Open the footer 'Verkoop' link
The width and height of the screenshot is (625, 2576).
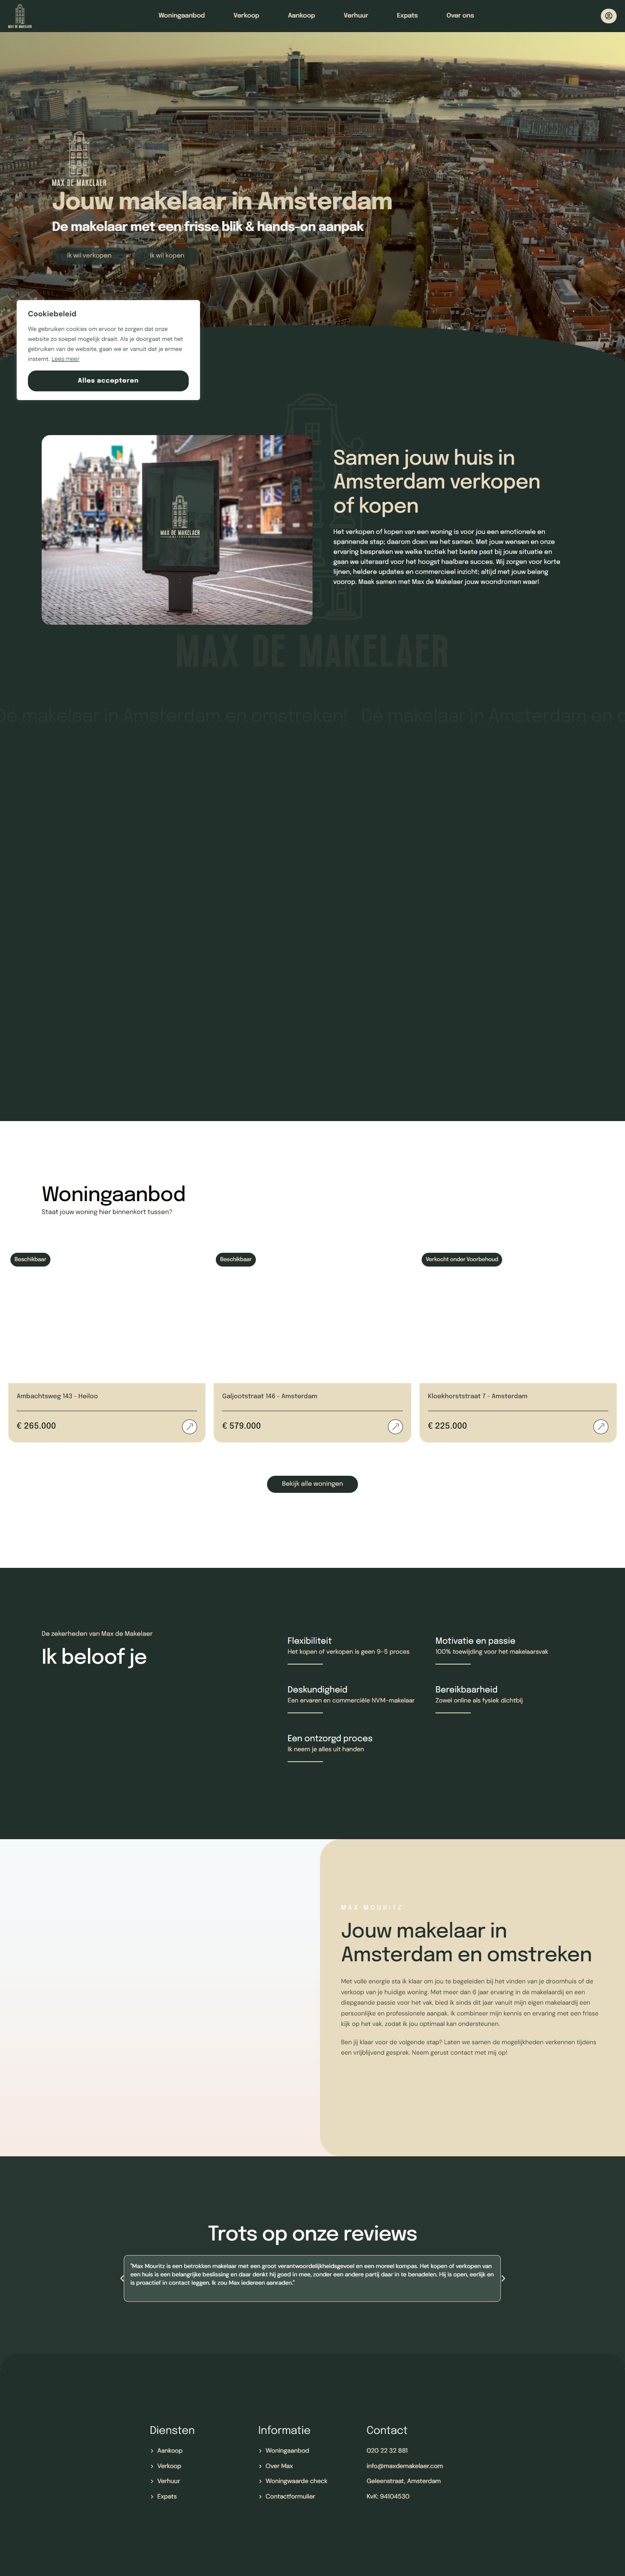coord(169,2466)
